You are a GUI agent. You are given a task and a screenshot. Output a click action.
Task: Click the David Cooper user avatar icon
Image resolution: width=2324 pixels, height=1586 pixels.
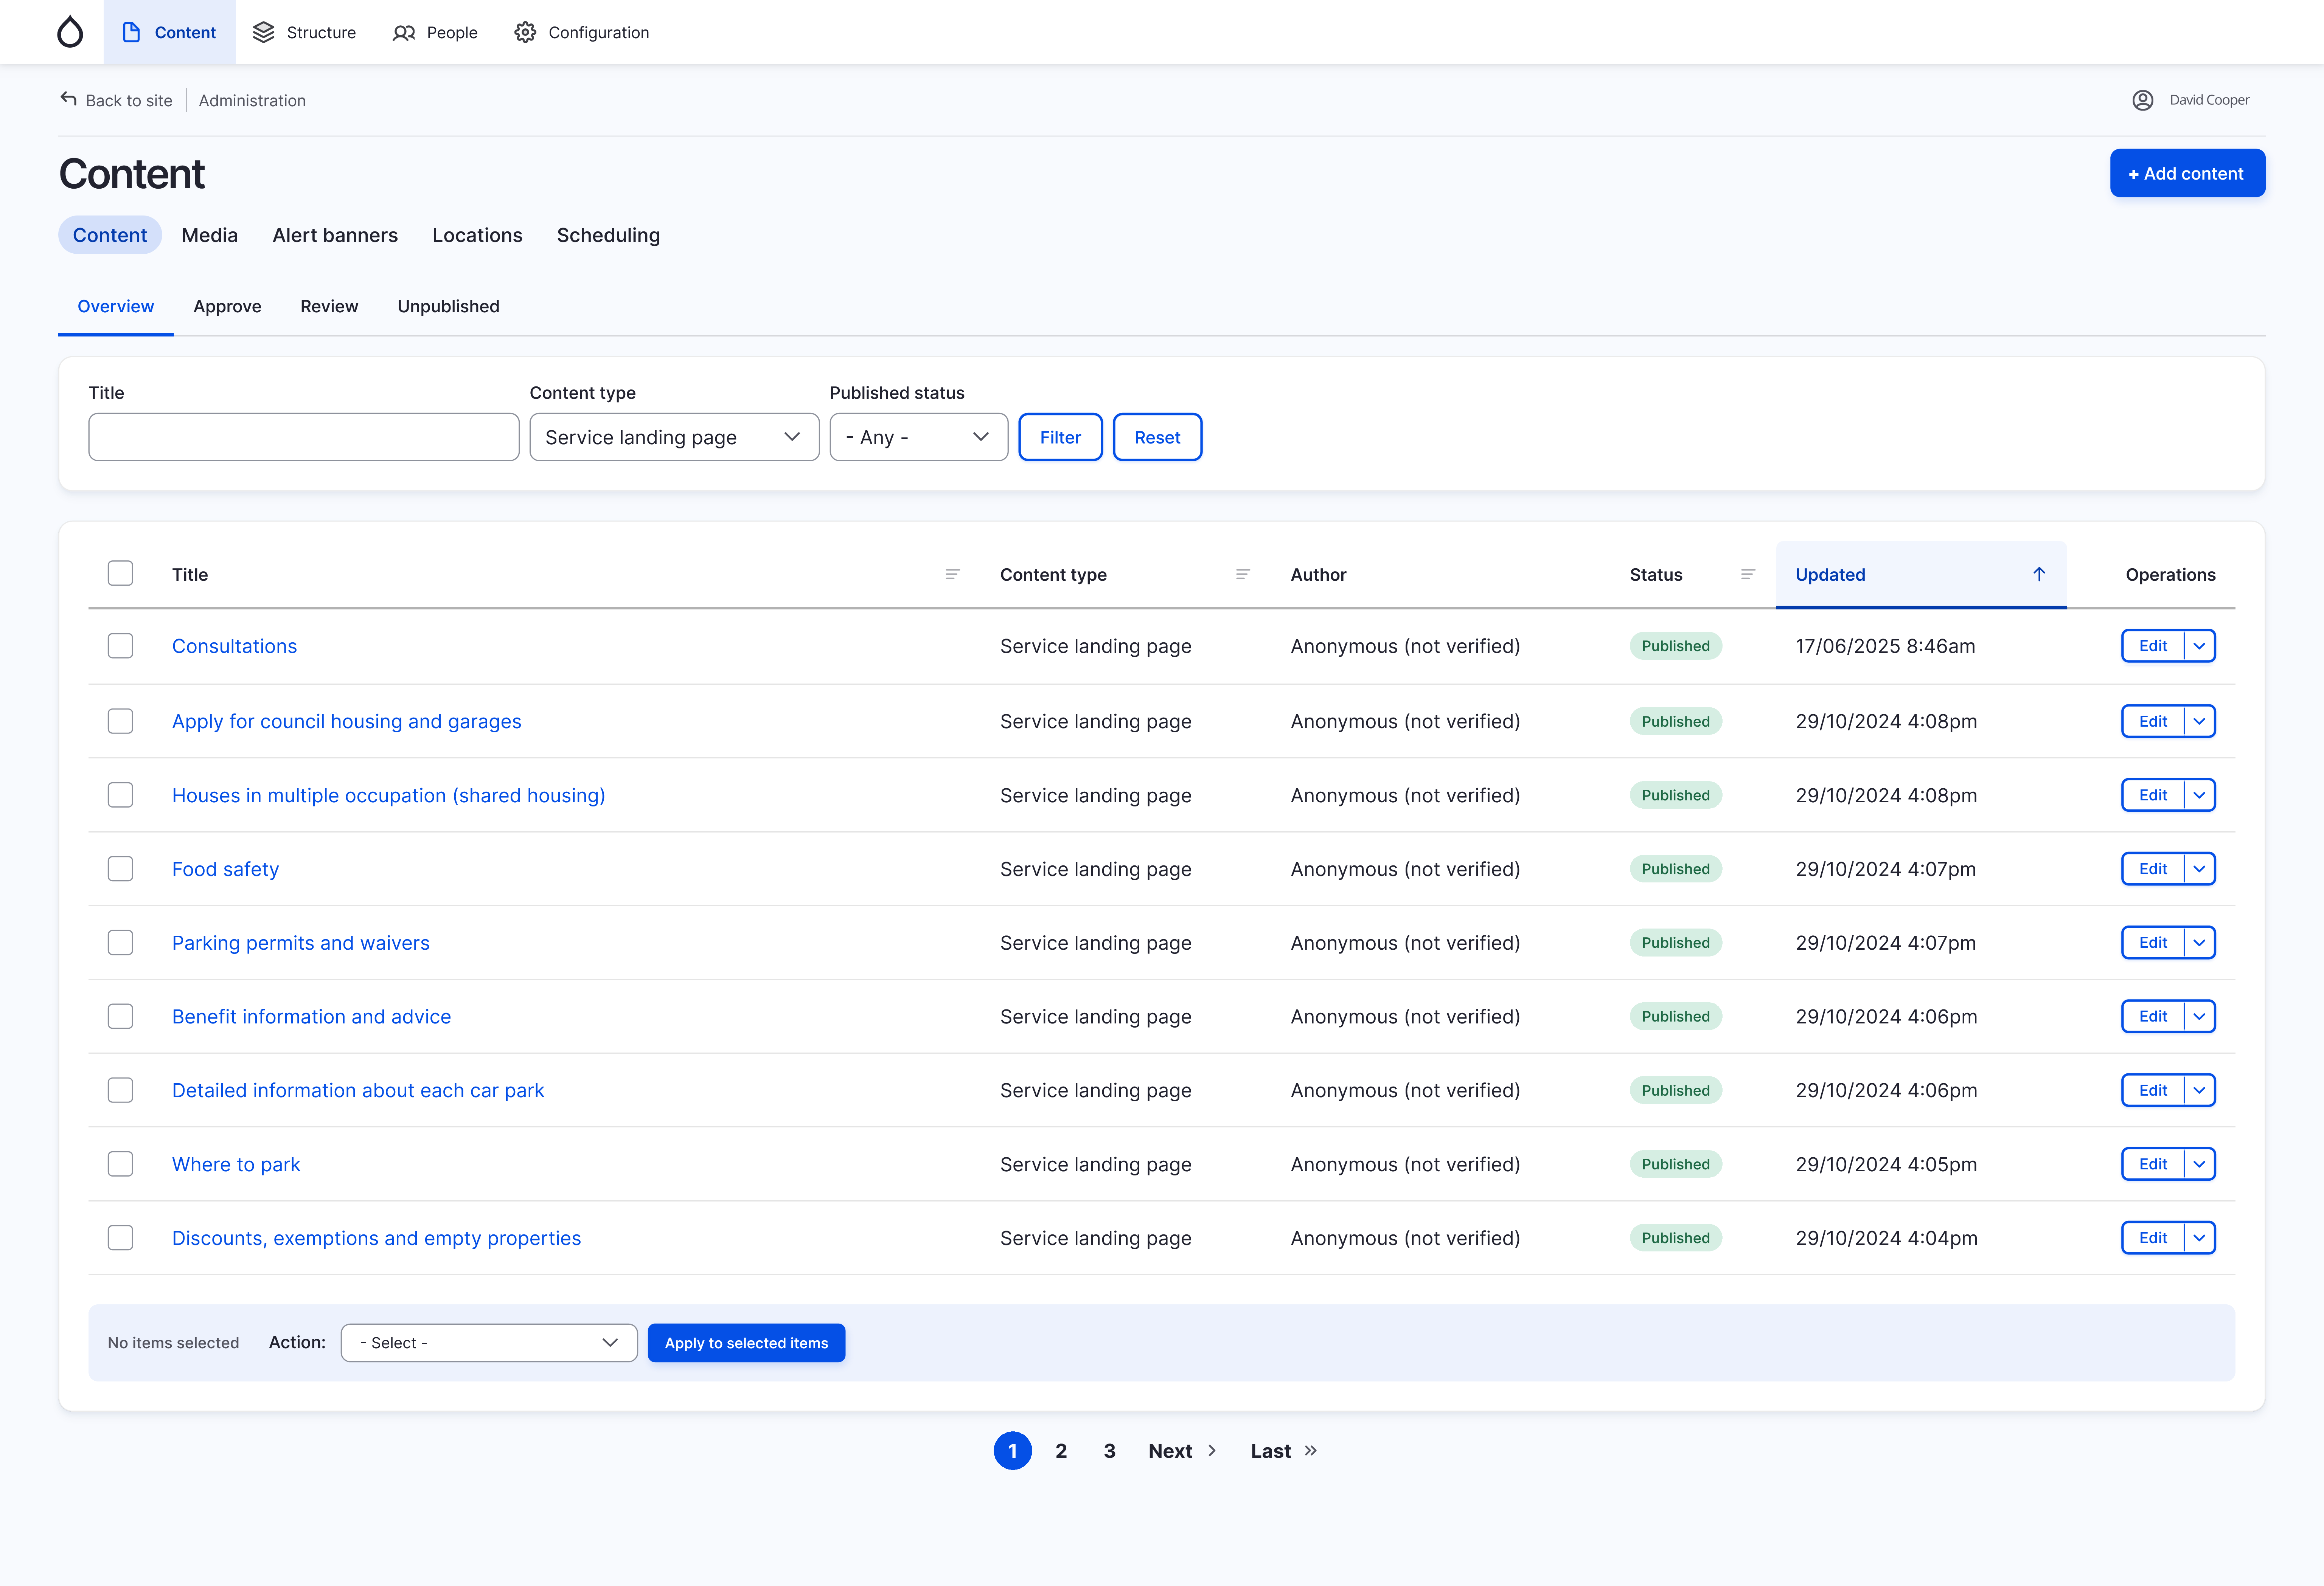tap(2142, 100)
